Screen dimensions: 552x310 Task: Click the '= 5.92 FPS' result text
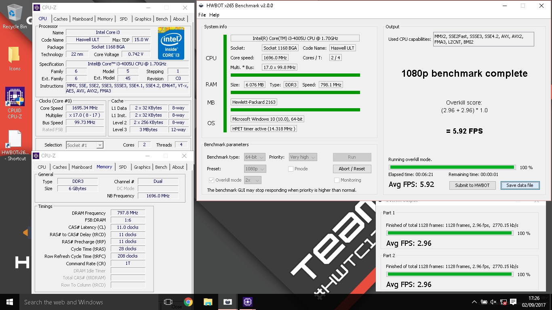(x=464, y=131)
